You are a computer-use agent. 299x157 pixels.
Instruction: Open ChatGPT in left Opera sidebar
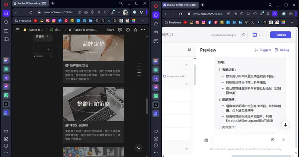click(x=6, y=69)
